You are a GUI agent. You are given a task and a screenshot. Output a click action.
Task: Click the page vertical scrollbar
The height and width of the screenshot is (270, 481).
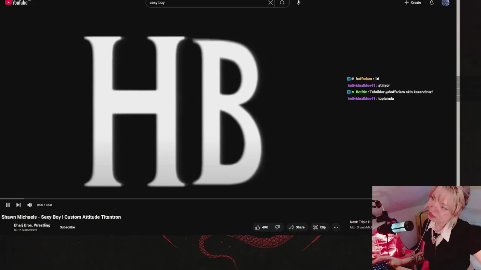(458, 93)
